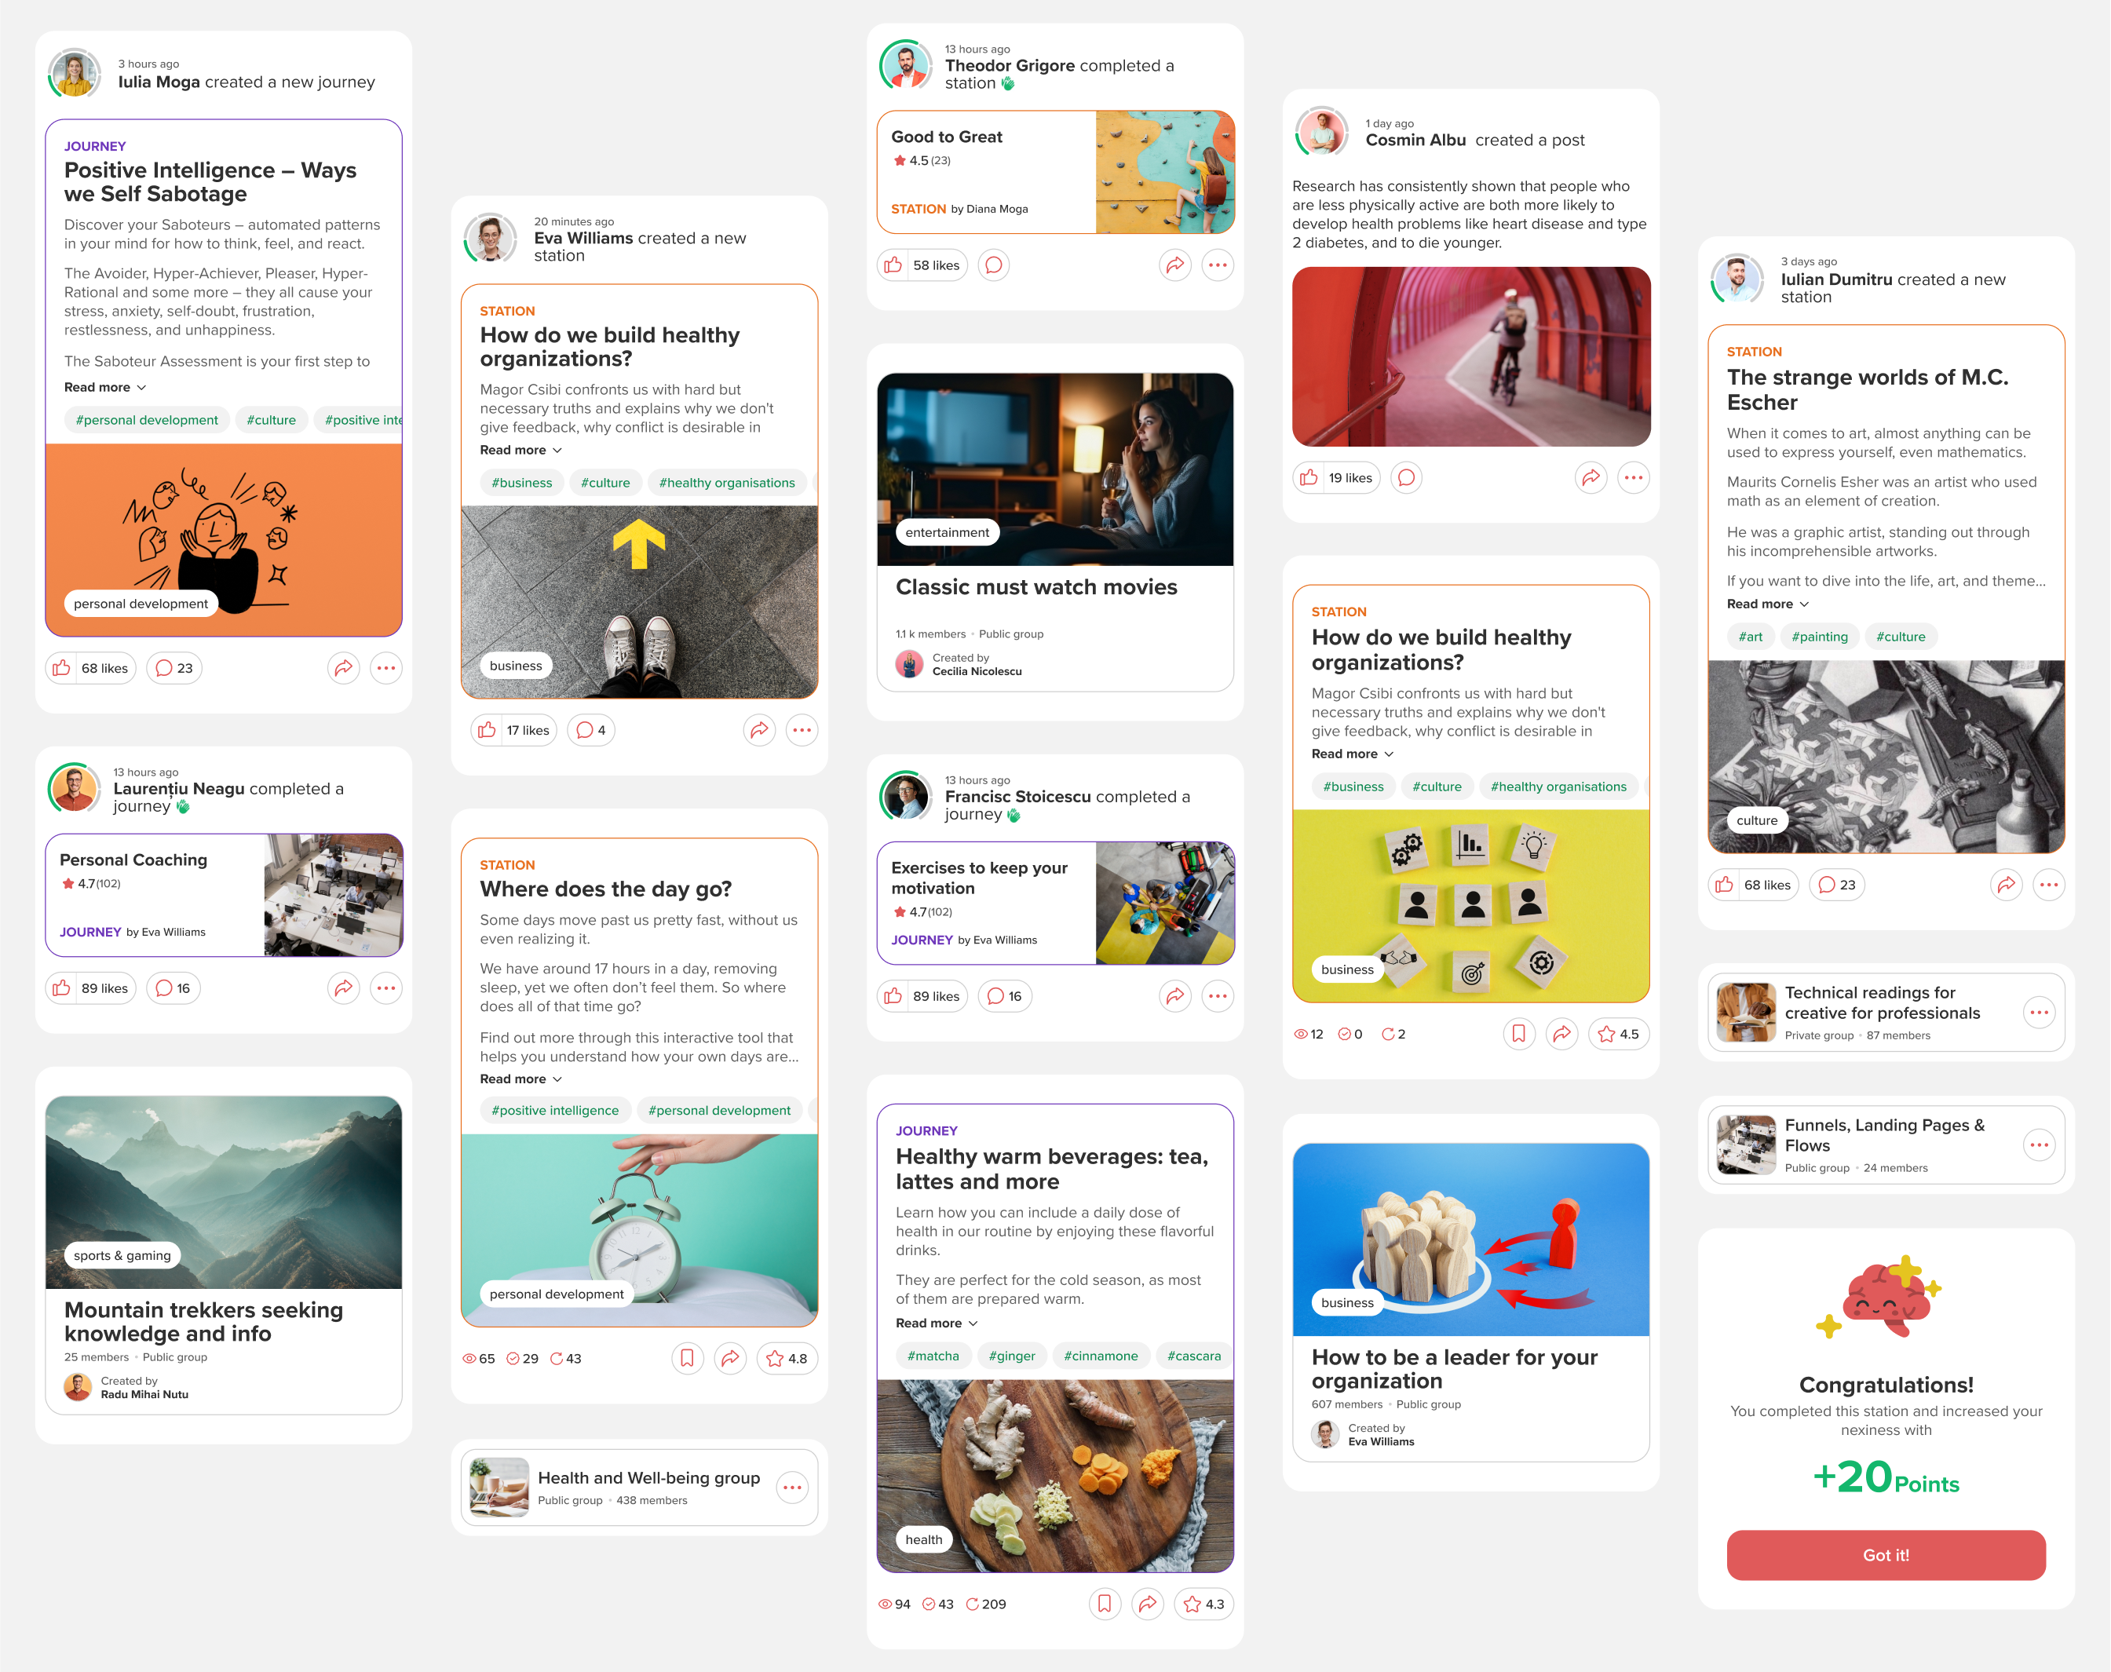Open Mountain trekkers group cover image
The width and height of the screenshot is (2111, 1672).
223,1192
